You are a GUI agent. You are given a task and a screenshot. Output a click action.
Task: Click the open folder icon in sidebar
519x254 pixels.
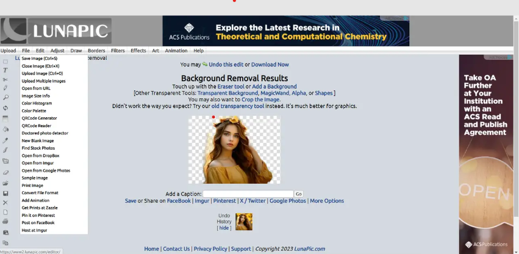(5, 183)
